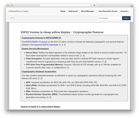Open the ESP32-D0WD-V3 link
Screen dimensions: 139x118
33,42
